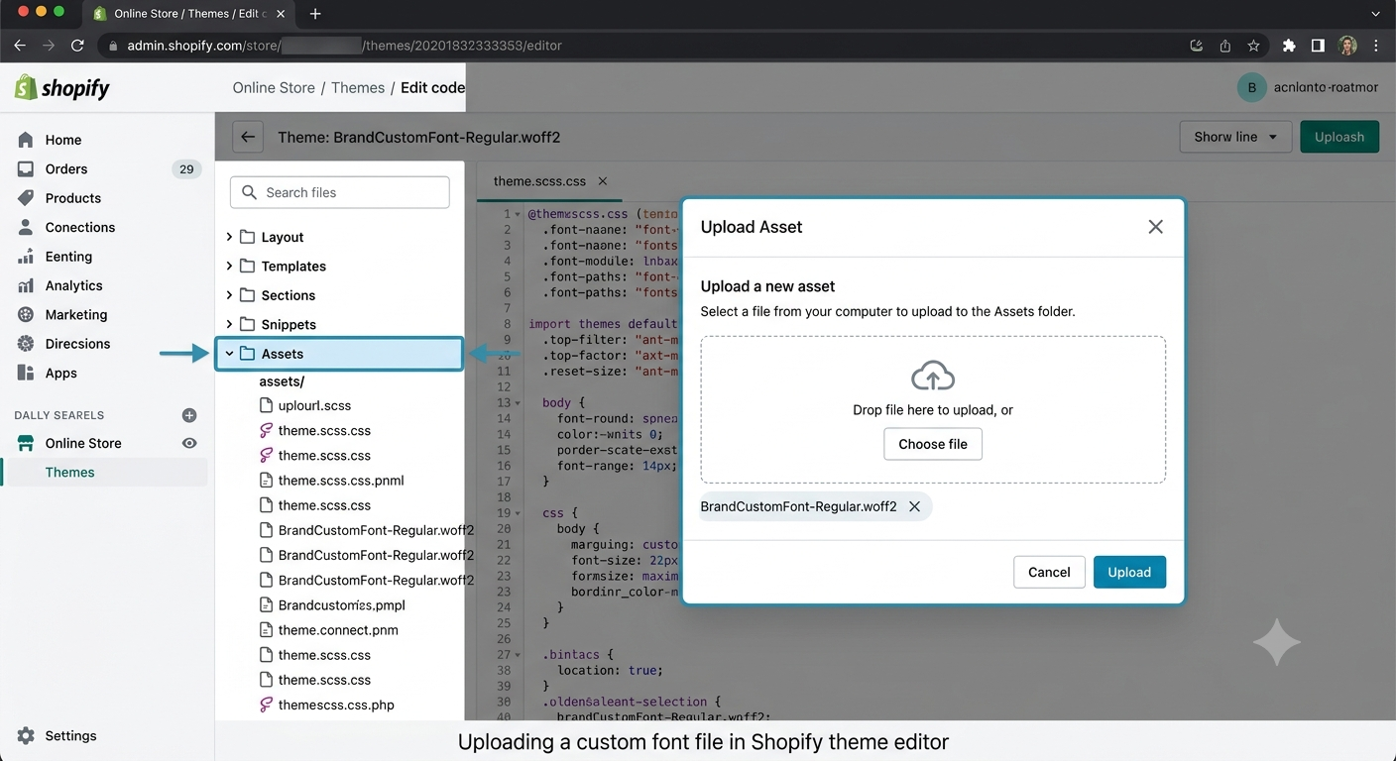Click the Shopify logo
Image resolution: width=1396 pixels, height=761 pixels.
pyautogui.click(x=62, y=88)
